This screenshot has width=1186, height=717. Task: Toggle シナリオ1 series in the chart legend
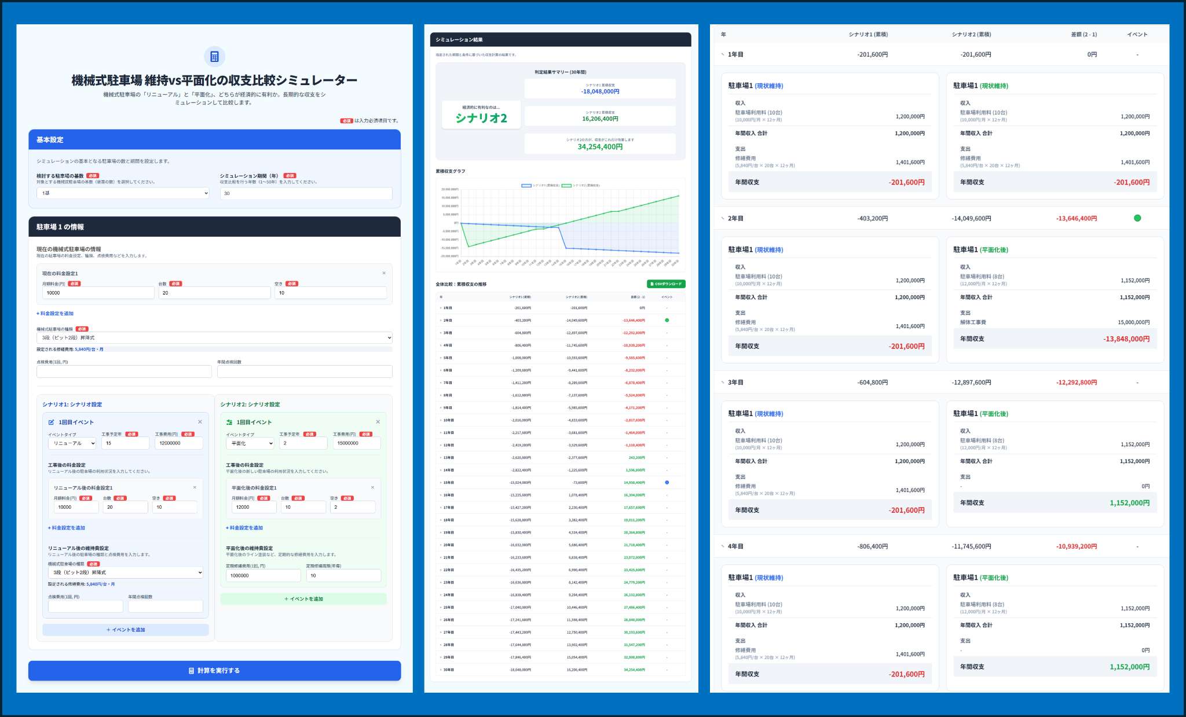click(540, 185)
